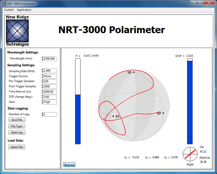217x174 pixels.
Task: Click the S3 value 0.076
Action: 175,157
